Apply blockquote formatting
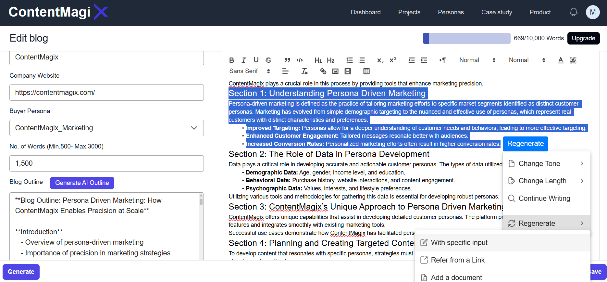The image size is (607, 282). coord(287,60)
